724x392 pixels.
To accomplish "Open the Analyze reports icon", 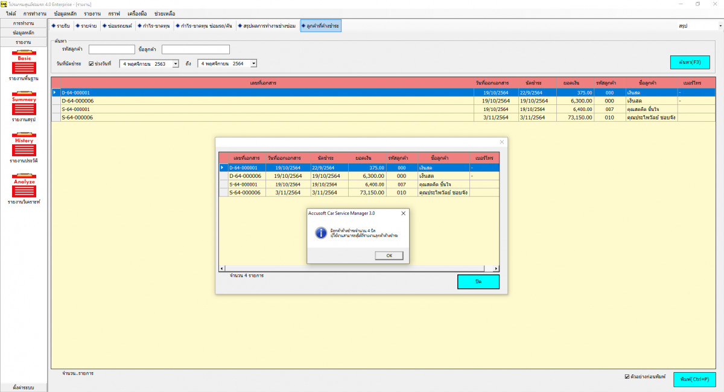I will tap(24, 186).
